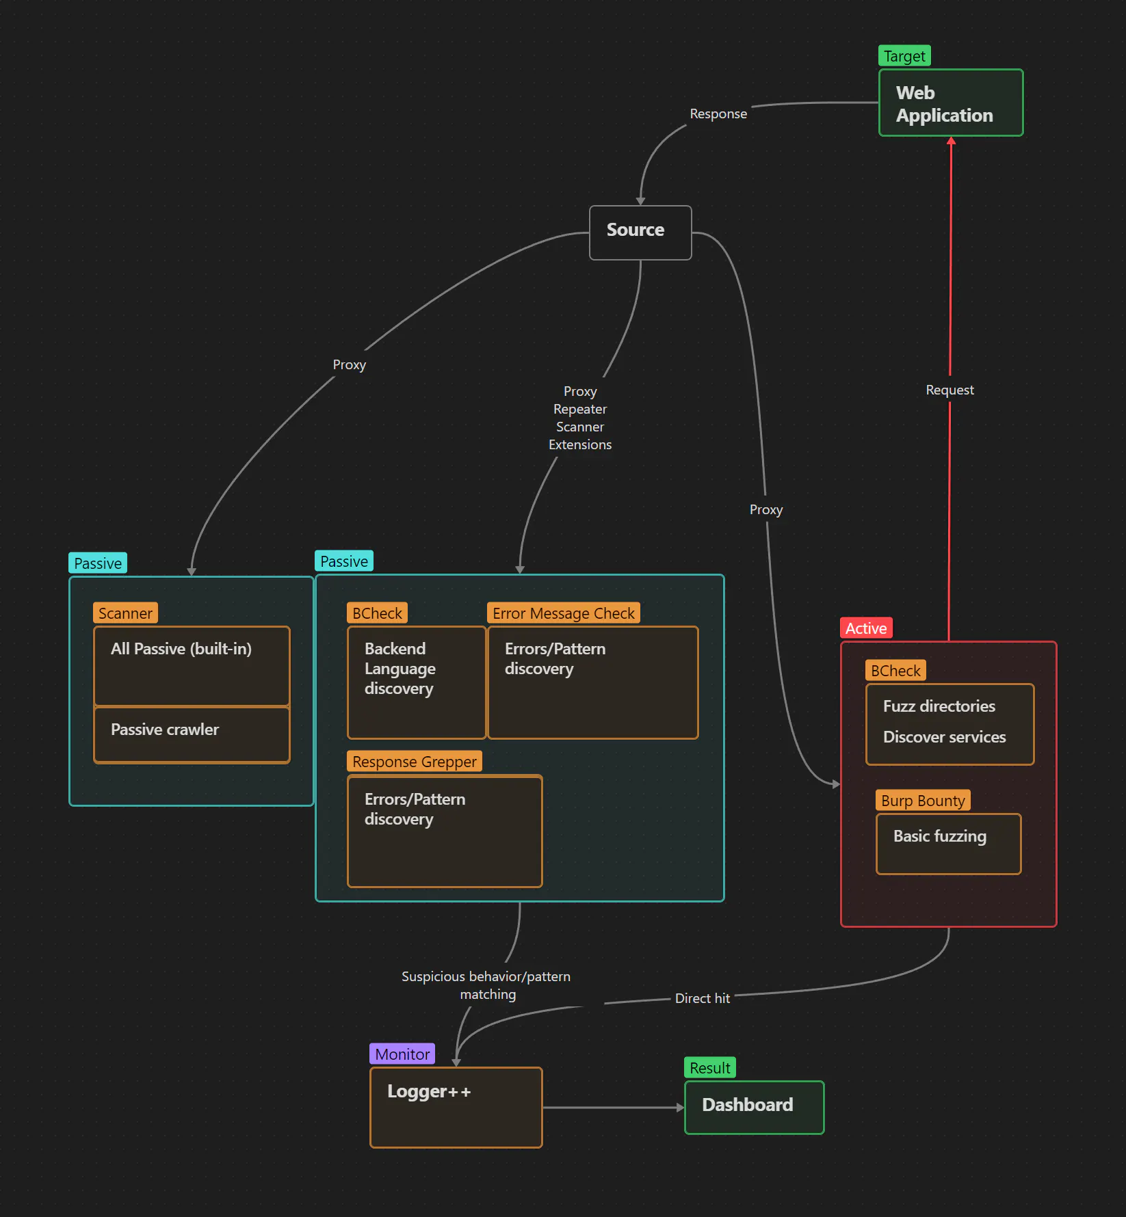Select Errors/Pattern discovery under Error Message Check
The height and width of the screenshot is (1217, 1126).
coord(593,682)
